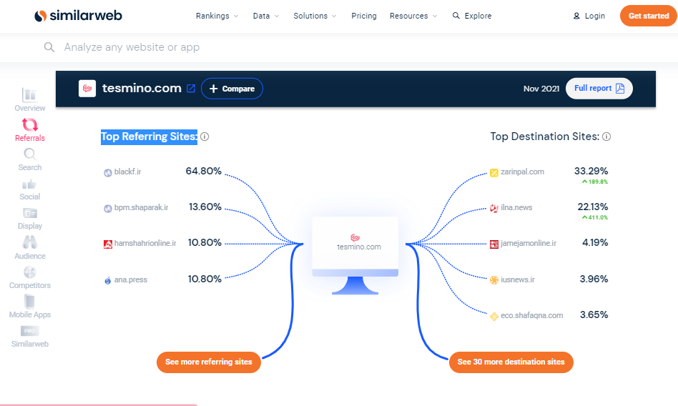Viewport: 678px width, 406px height.
Task: Open the Mobile Apps sidebar section
Action: [30, 307]
